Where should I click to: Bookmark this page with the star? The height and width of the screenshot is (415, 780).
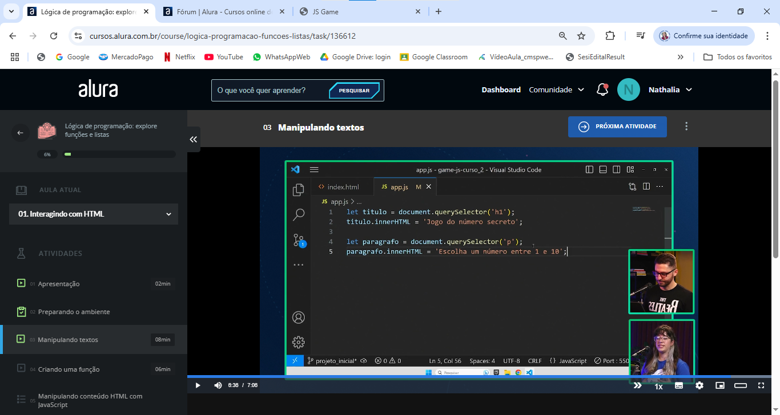[x=581, y=36]
